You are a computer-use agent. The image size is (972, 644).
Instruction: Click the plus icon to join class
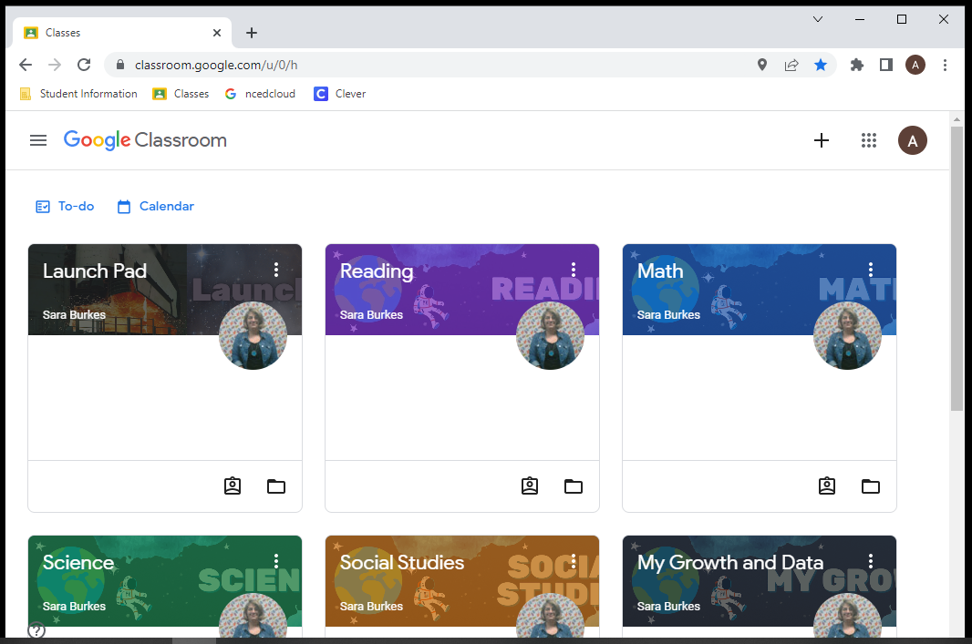click(x=822, y=140)
